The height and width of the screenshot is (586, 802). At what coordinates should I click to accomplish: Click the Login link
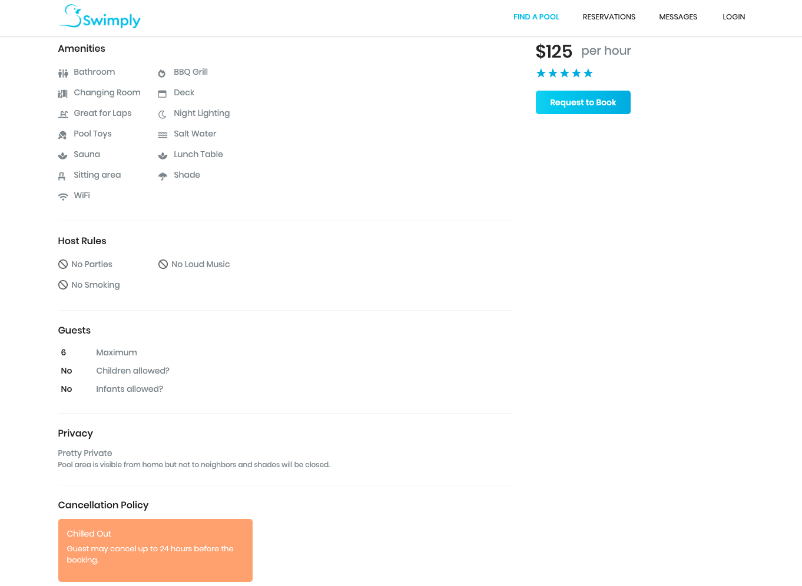pos(734,17)
